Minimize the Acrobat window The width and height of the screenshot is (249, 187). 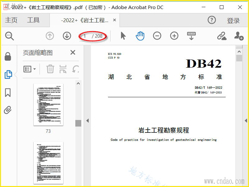pos(204,7)
